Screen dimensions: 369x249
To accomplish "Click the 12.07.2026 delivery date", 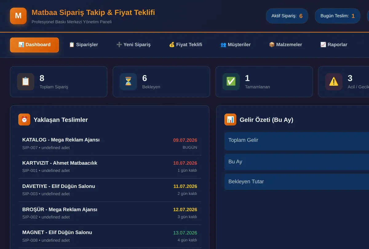I will pos(185,210).
